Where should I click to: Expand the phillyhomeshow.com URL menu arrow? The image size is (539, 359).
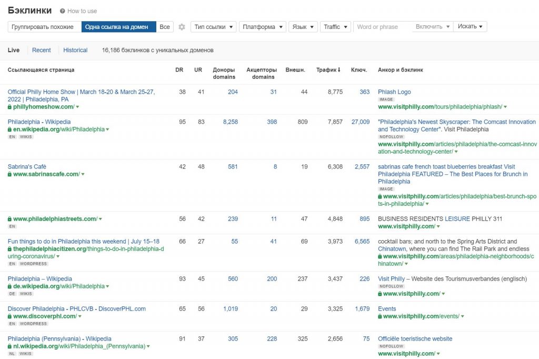[78, 107]
